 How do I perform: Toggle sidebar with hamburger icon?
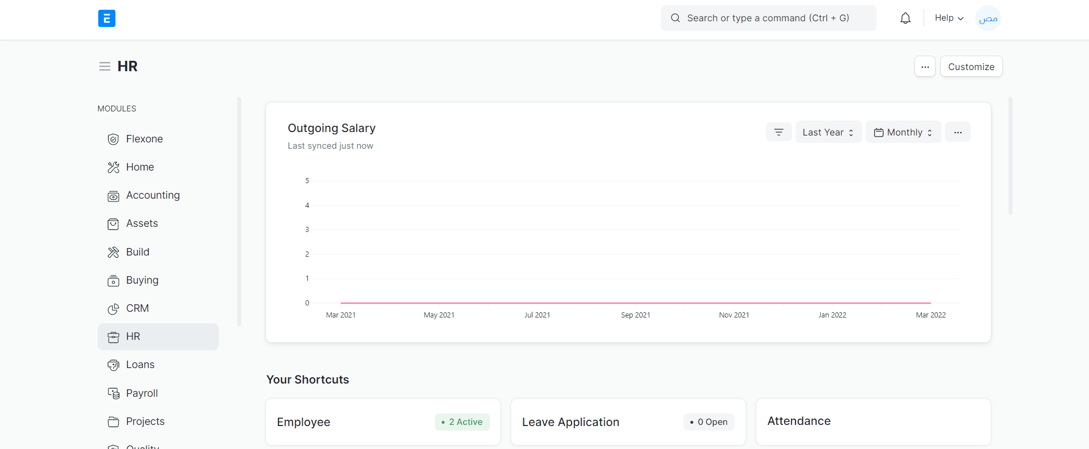[x=105, y=67]
